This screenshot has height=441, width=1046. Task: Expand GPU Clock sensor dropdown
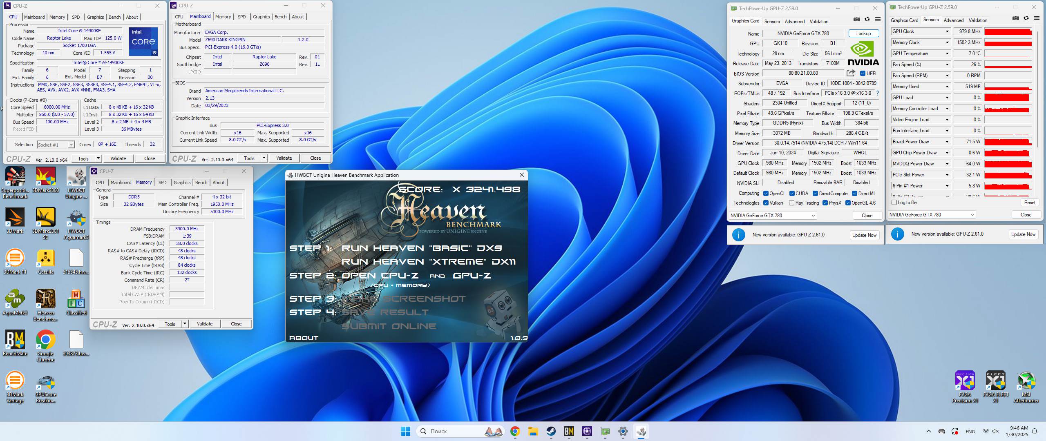[947, 31]
